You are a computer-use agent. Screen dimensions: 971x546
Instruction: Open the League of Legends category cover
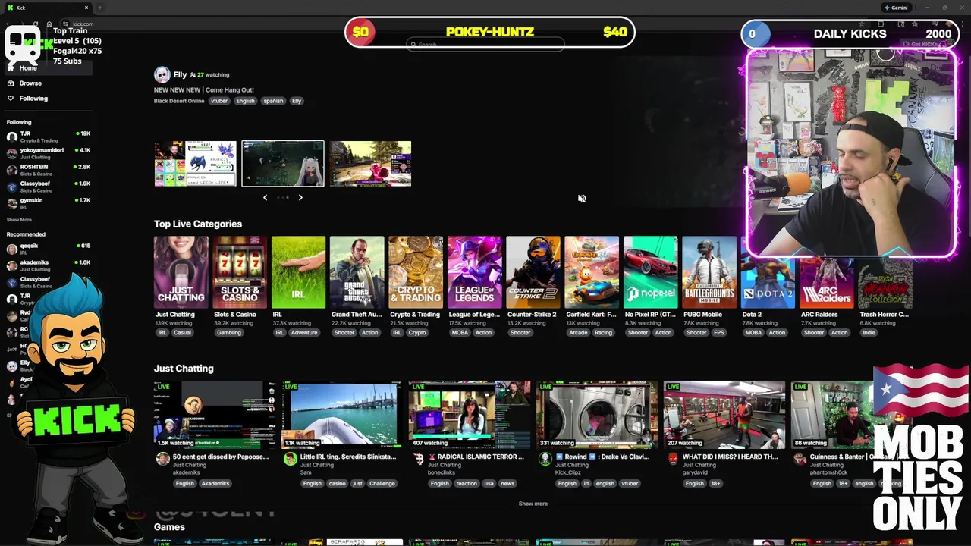(x=474, y=272)
